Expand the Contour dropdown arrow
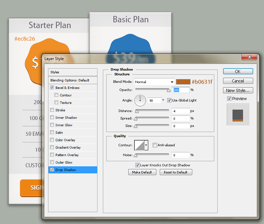The height and width of the screenshot is (224, 264). pyautogui.click(x=146, y=145)
